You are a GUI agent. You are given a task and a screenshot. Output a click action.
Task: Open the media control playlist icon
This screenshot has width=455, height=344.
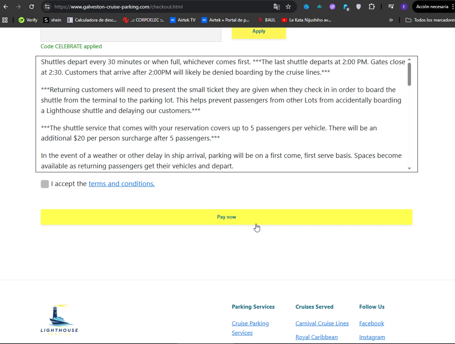[x=391, y=7]
